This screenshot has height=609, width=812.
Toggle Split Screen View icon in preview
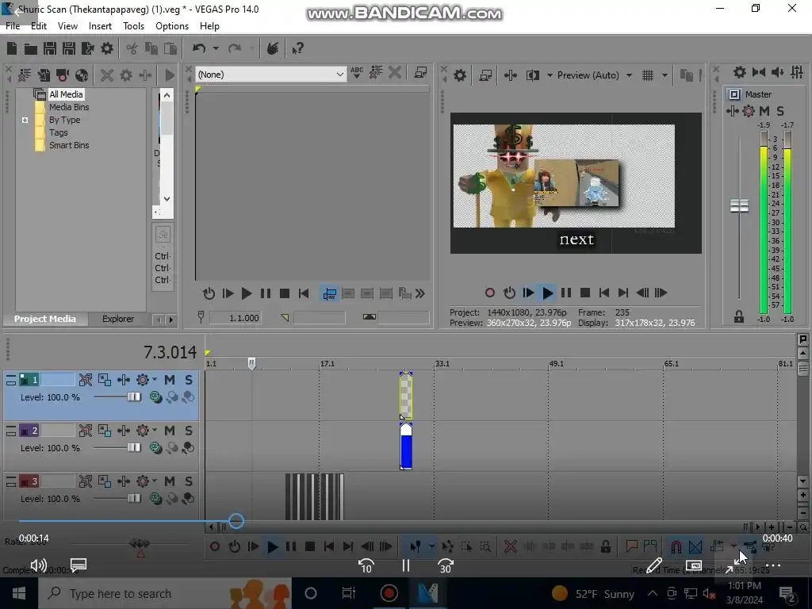(532, 75)
